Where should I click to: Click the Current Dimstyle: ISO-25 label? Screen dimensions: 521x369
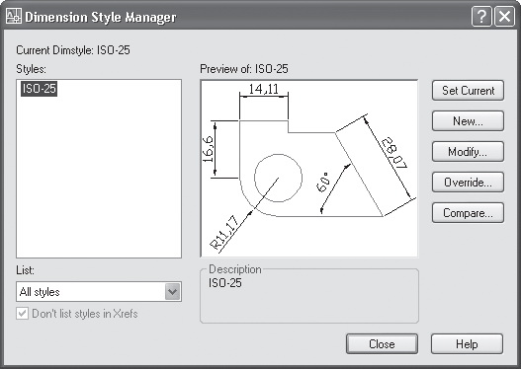click(x=73, y=50)
